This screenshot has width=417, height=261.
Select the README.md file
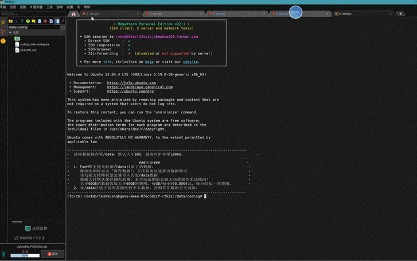(26, 50)
